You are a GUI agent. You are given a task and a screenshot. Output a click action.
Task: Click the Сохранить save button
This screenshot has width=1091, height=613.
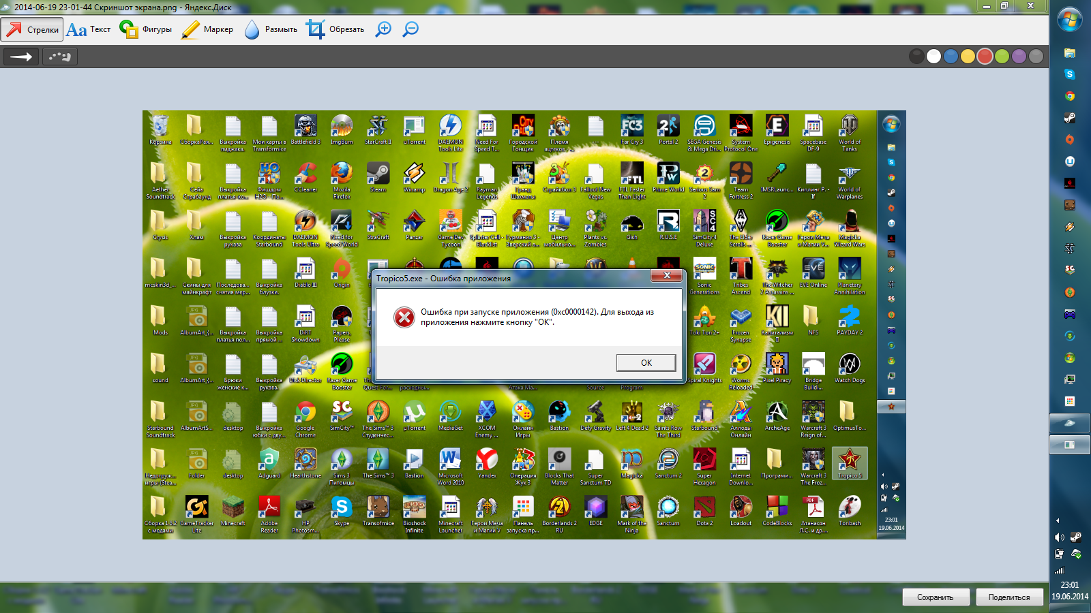936,597
